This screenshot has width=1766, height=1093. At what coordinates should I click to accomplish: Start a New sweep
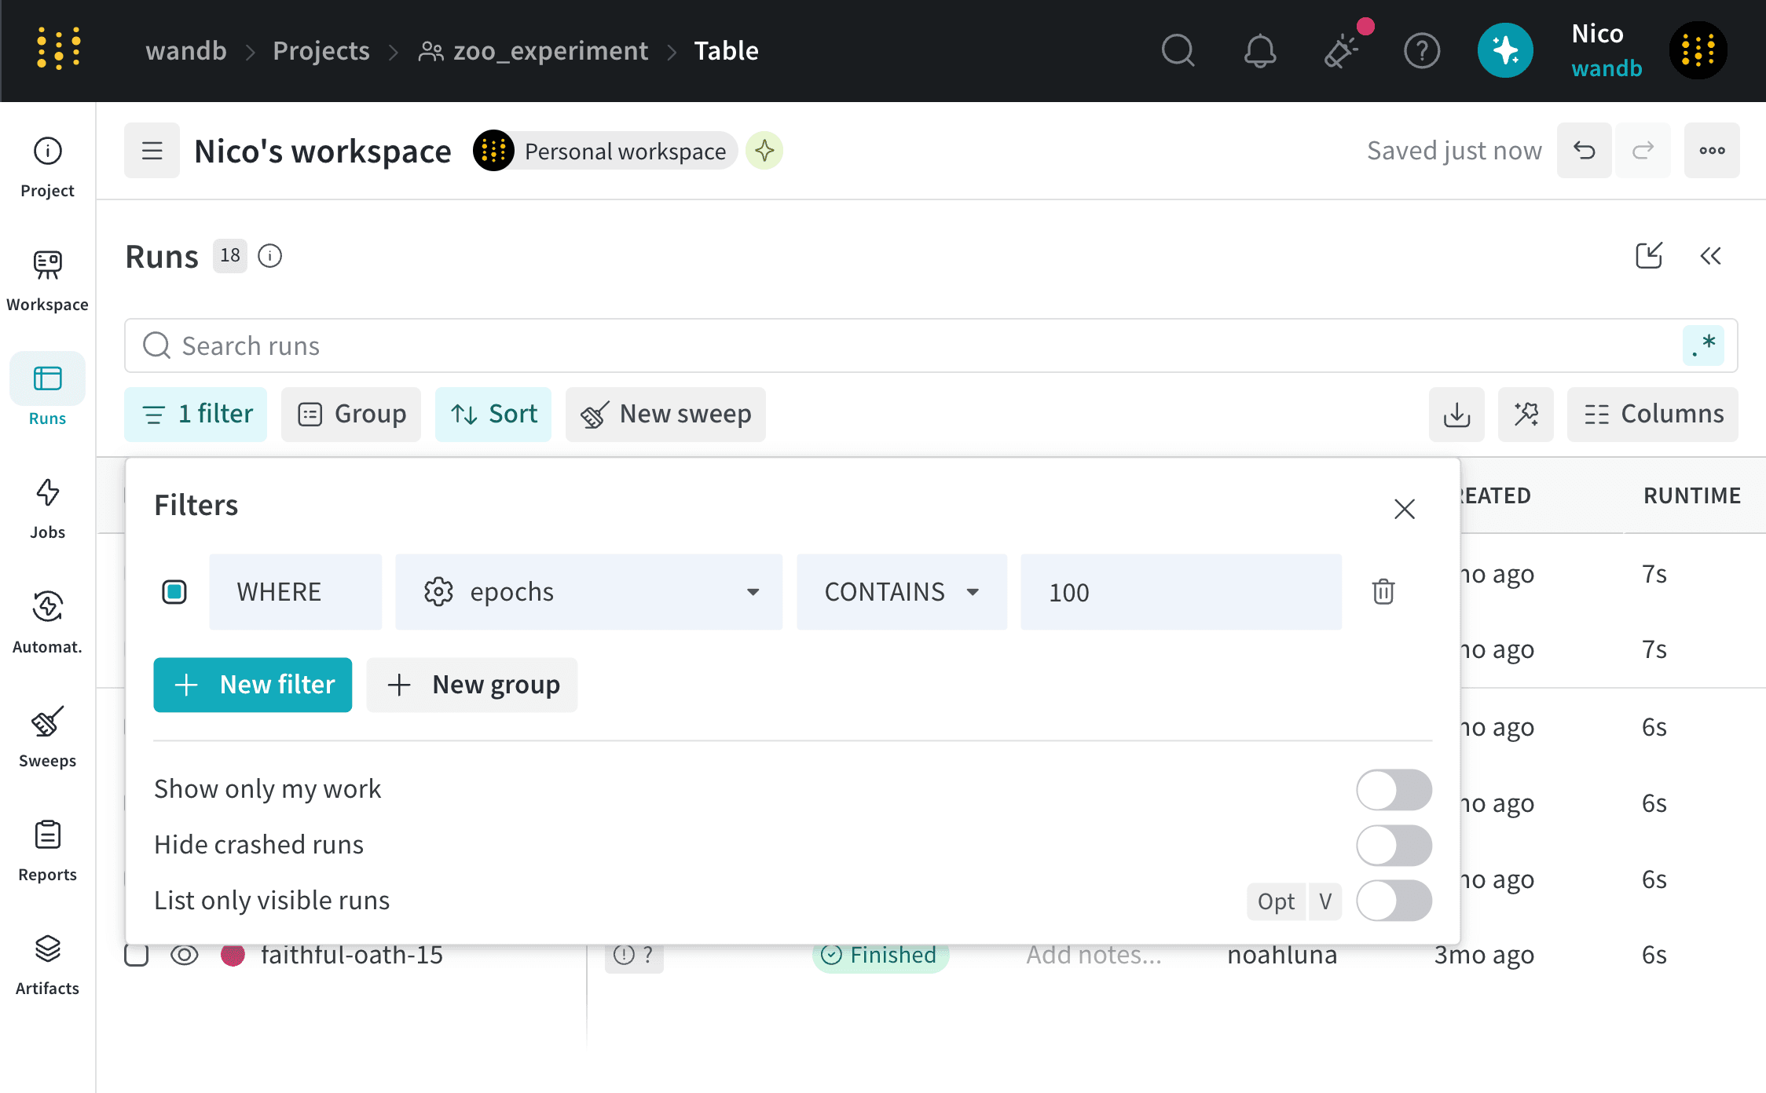pyautogui.click(x=665, y=414)
